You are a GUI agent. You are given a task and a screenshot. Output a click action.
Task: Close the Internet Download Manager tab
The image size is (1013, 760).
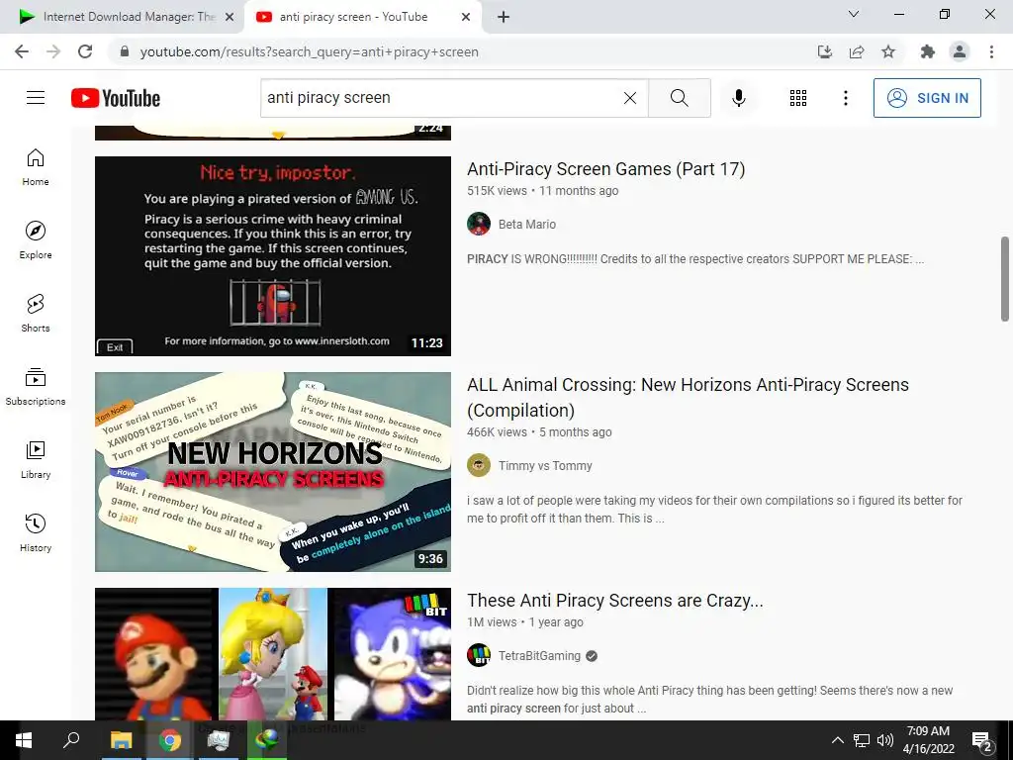tap(230, 18)
